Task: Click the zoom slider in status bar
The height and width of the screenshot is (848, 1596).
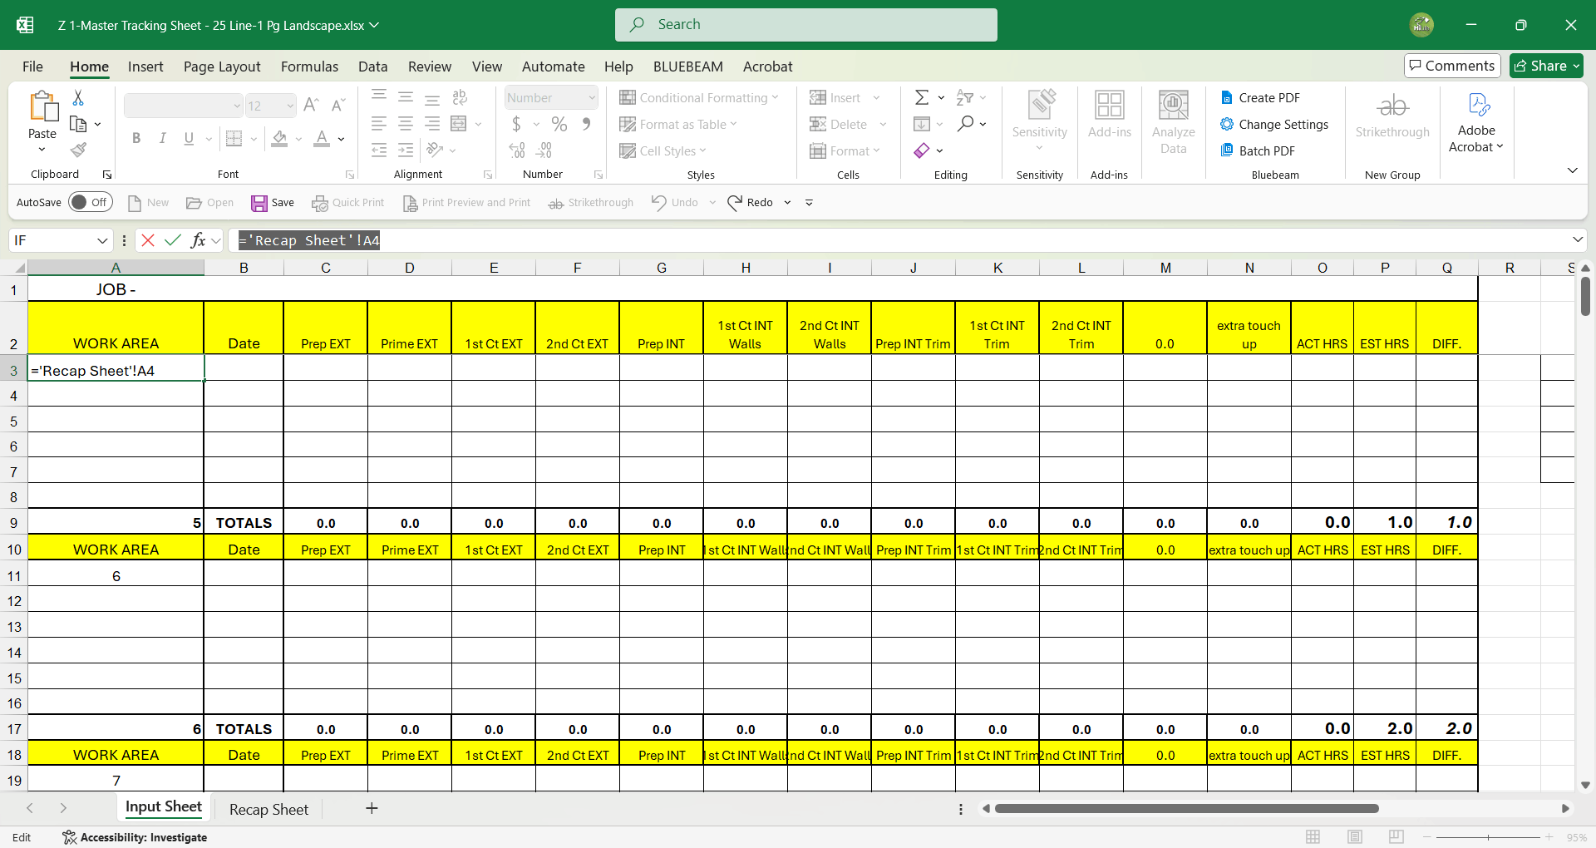Action: pyautogui.click(x=1488, y=837)
